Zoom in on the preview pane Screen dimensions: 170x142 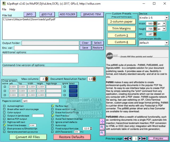pyautogui.click(x=102, y=127)
